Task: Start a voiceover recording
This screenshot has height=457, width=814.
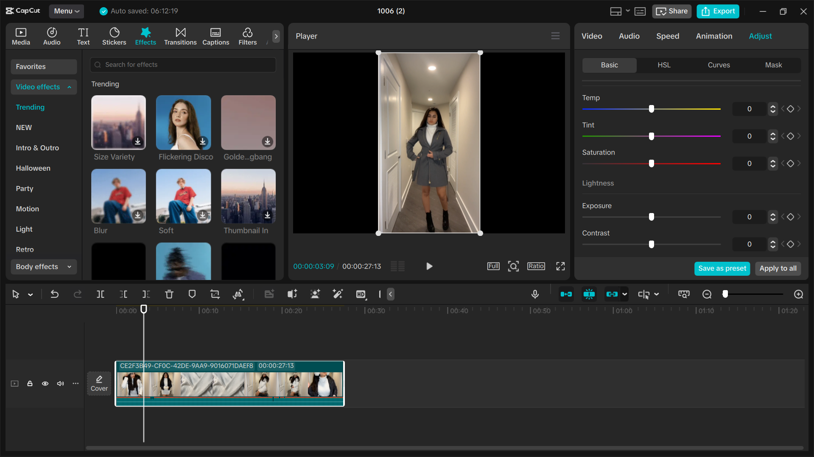Action: 535,294
